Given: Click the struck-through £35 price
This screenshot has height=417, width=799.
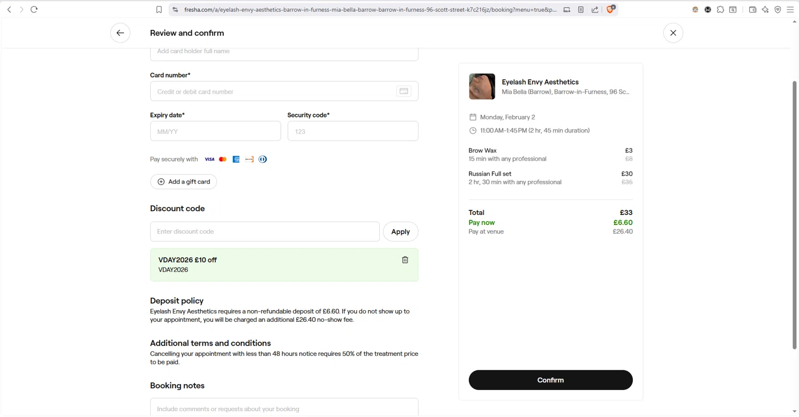Looking at the screenshot, I should click(627, 182).
